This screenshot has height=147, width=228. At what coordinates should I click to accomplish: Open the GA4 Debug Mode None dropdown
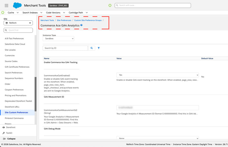point(158,138)
